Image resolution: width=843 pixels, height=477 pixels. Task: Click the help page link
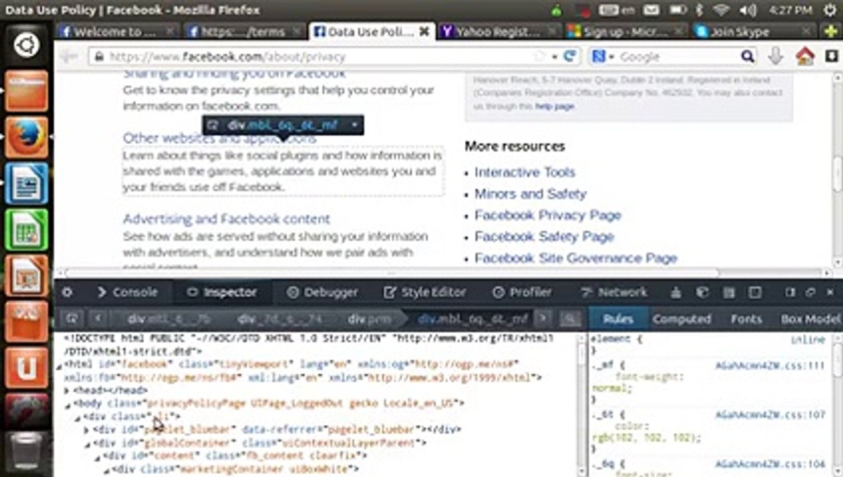point(555,106)
